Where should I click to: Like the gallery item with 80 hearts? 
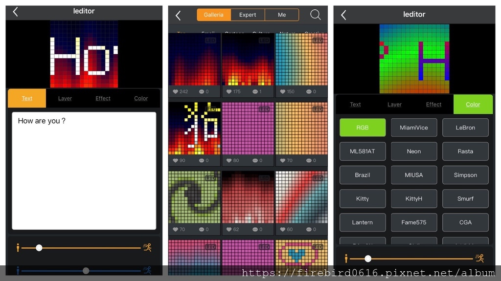point(229,161)
